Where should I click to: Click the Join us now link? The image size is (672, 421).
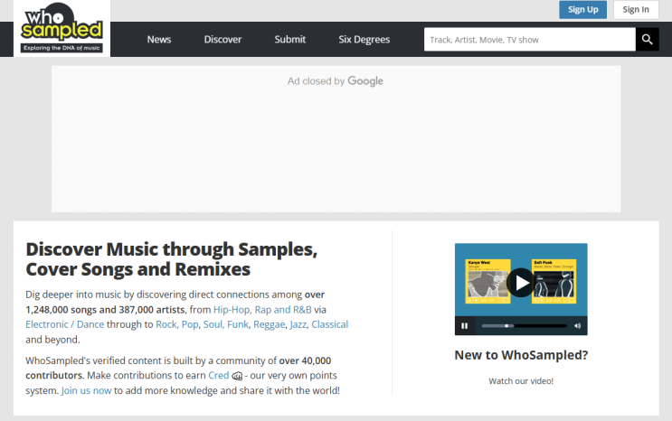pos(86,390)
